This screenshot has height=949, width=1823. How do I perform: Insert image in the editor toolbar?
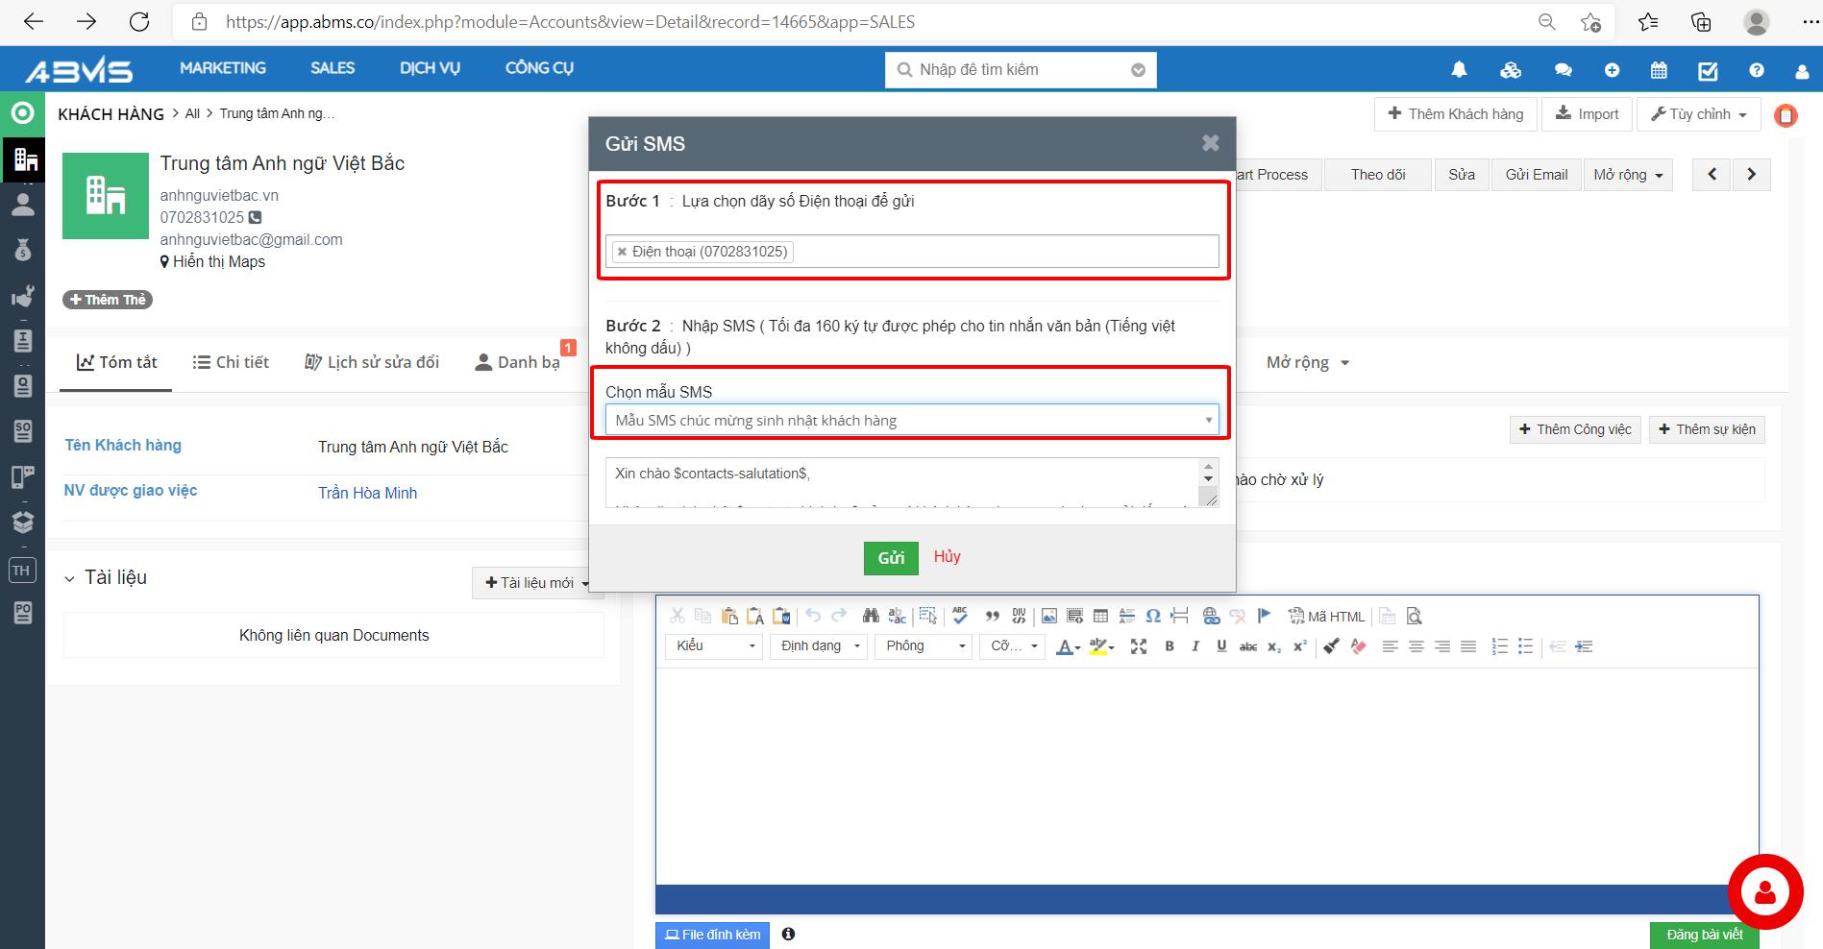point(1048,617)
